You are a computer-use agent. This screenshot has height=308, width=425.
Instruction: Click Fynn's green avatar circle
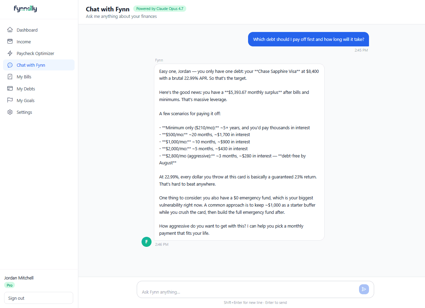pyautogui.click(x=146, y=242)
